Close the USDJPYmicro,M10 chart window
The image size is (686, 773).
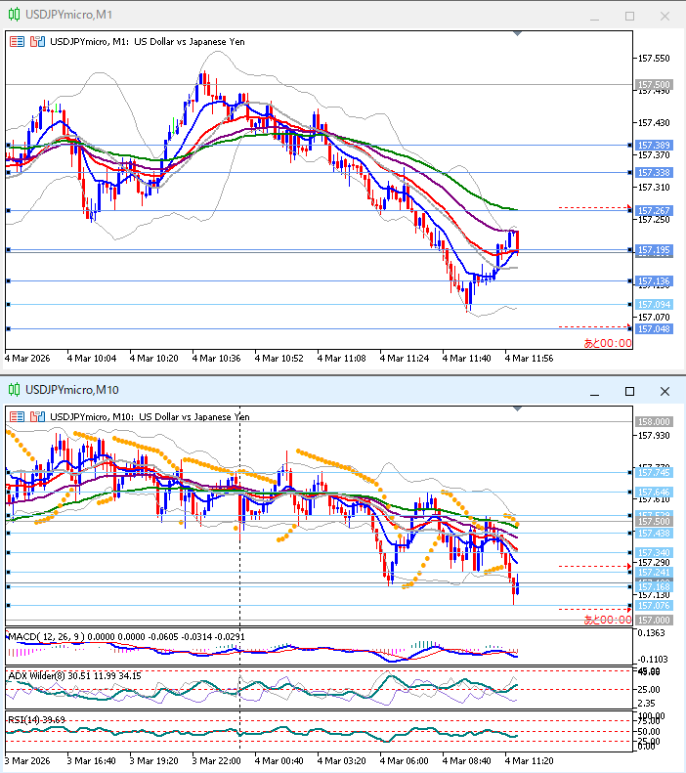[665, 391]
